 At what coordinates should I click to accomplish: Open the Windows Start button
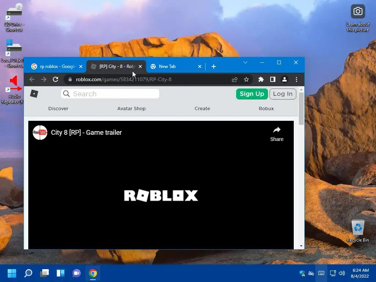tap(12, 273)
